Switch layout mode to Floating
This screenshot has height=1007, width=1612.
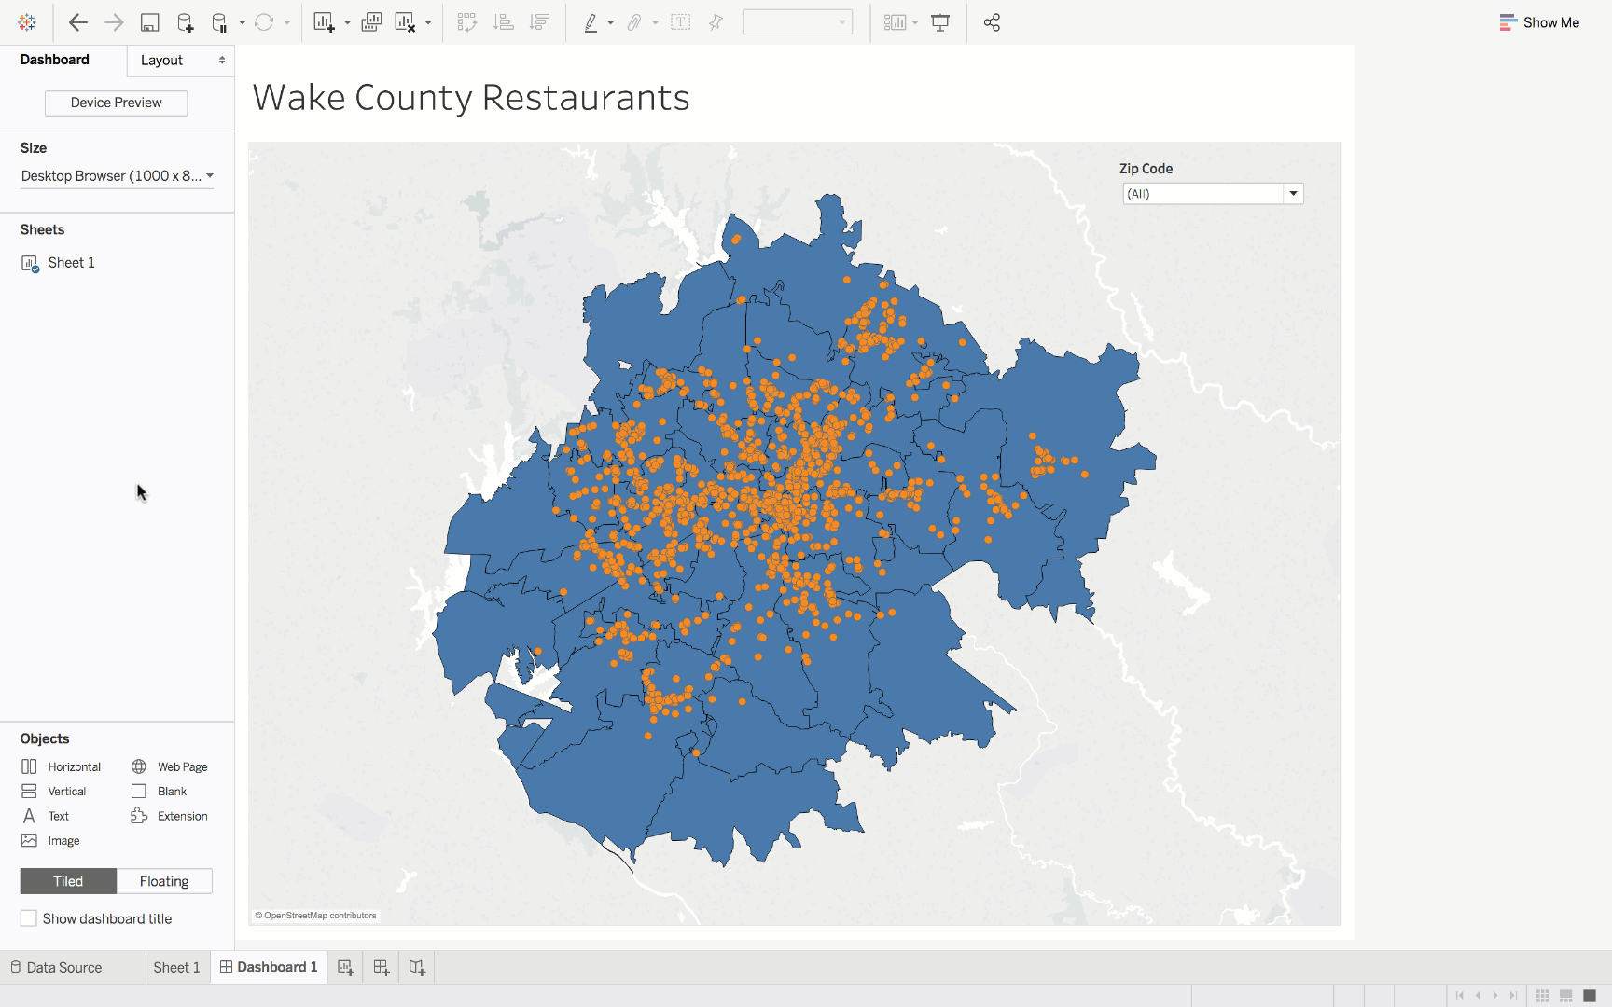(x=164, y=880)
